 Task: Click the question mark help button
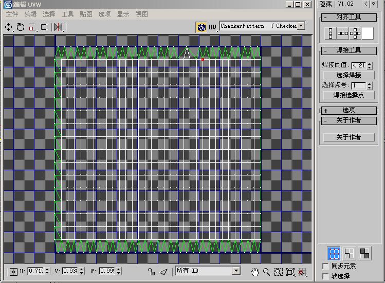click(x=374, y=4)
